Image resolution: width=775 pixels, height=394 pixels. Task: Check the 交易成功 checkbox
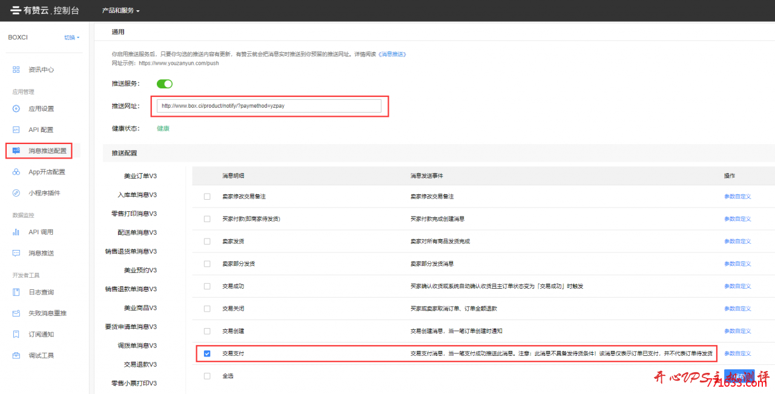coord(207,286)
